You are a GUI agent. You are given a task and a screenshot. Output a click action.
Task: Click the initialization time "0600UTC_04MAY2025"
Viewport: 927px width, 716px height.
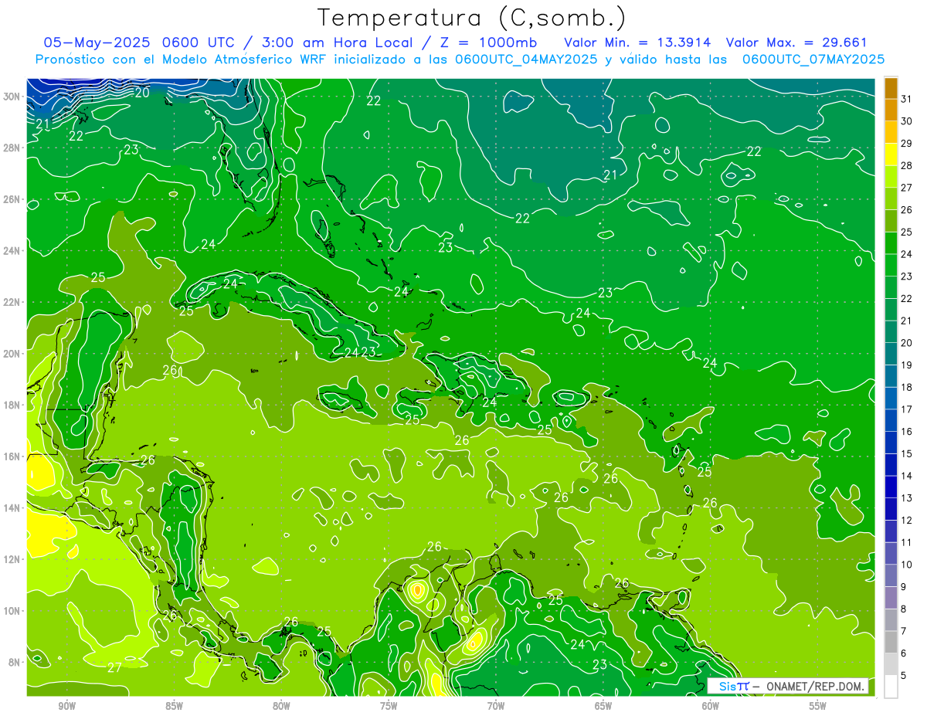pos(526,59)
